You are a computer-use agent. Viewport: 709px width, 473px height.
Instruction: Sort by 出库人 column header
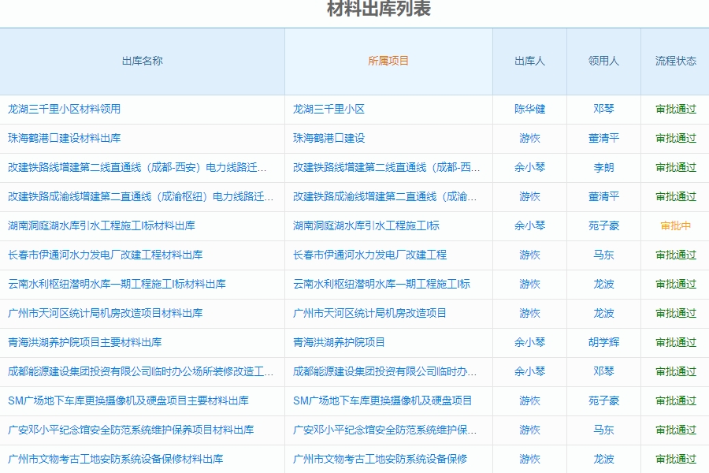[529, 61]
